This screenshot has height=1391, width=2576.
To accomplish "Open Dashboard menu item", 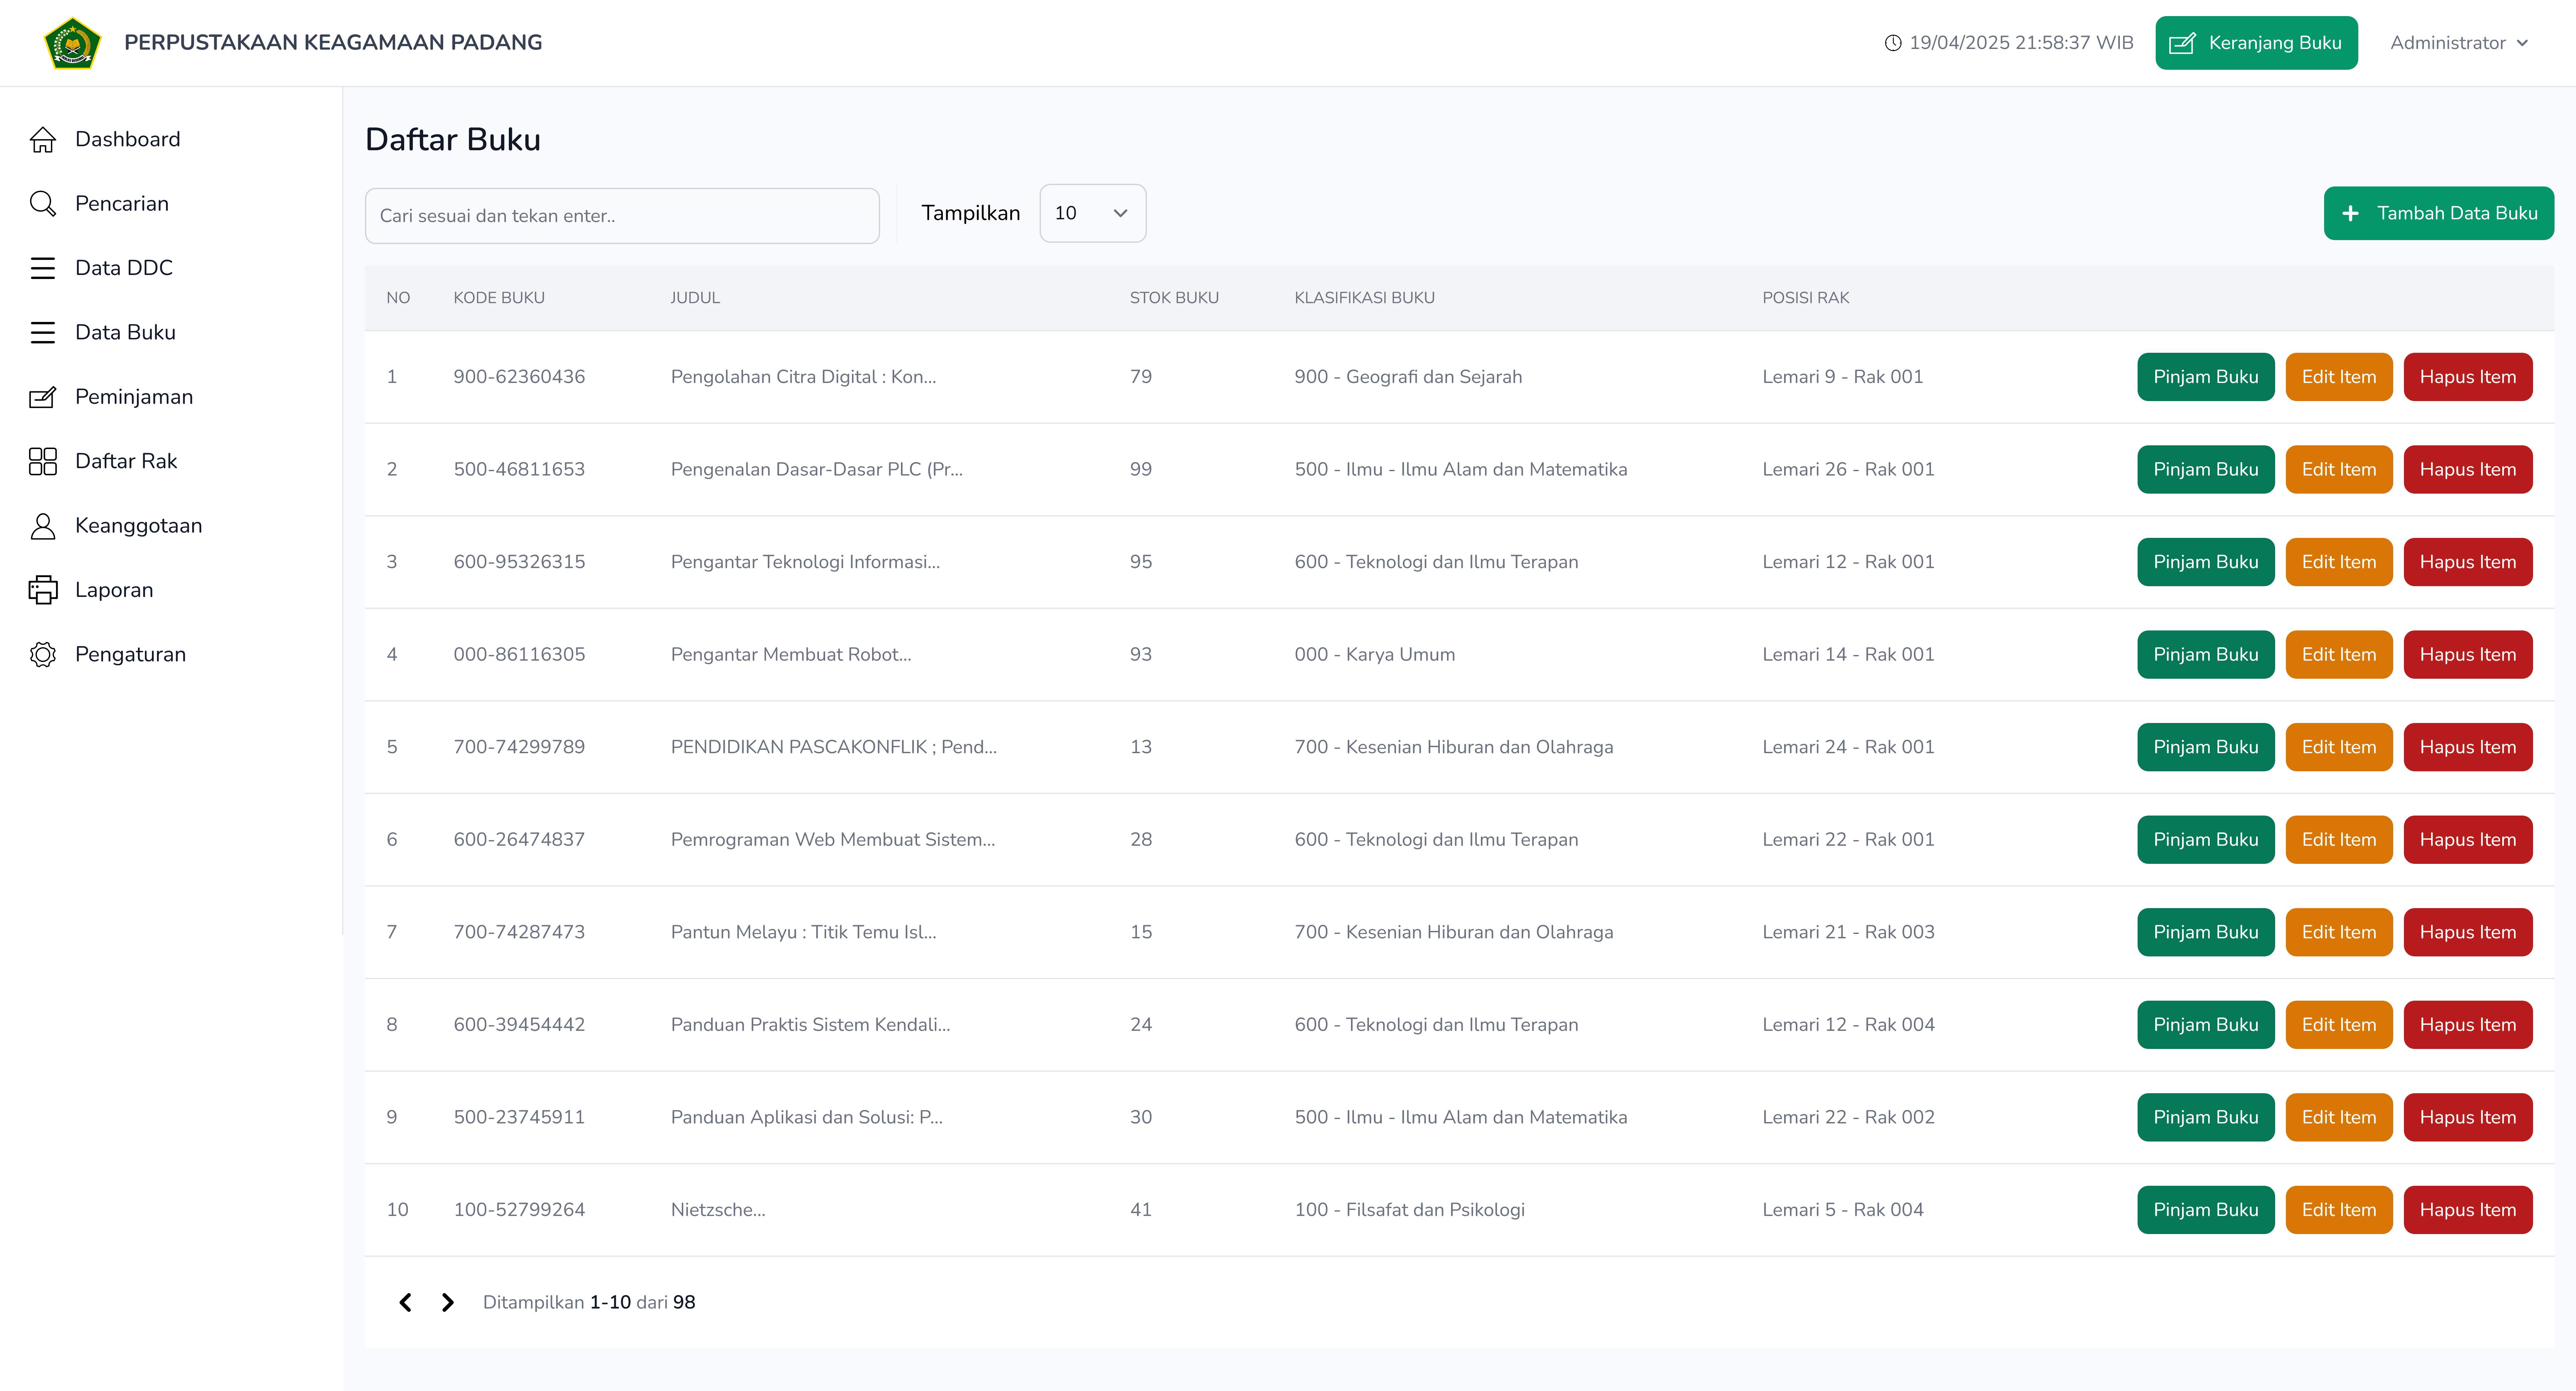I will [171, 139].
